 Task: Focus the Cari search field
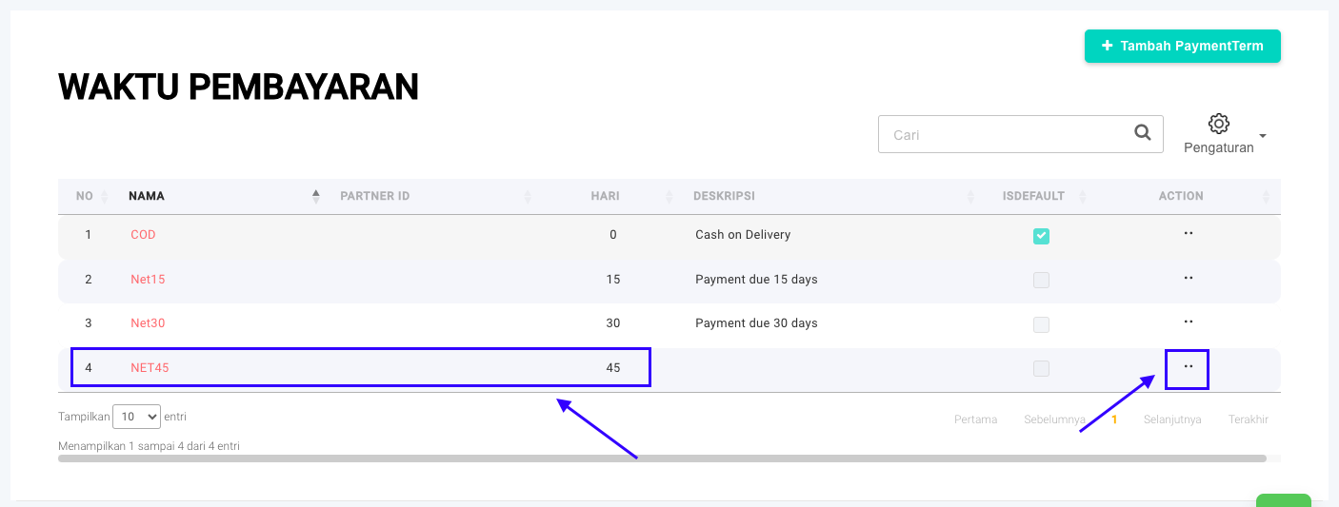1000,135
